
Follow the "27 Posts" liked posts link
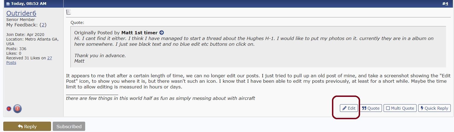click(x=49, y=58)
